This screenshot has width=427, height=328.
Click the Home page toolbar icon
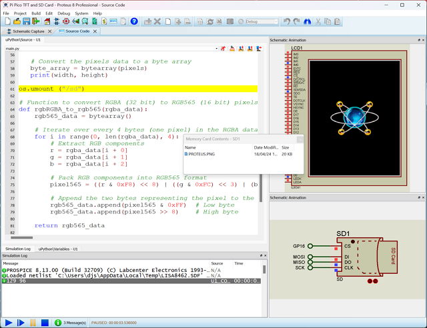(x=46, y=21)
